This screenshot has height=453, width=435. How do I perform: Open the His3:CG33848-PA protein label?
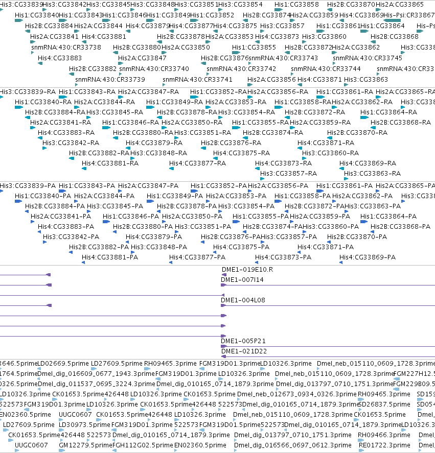[x=159, y=247]
